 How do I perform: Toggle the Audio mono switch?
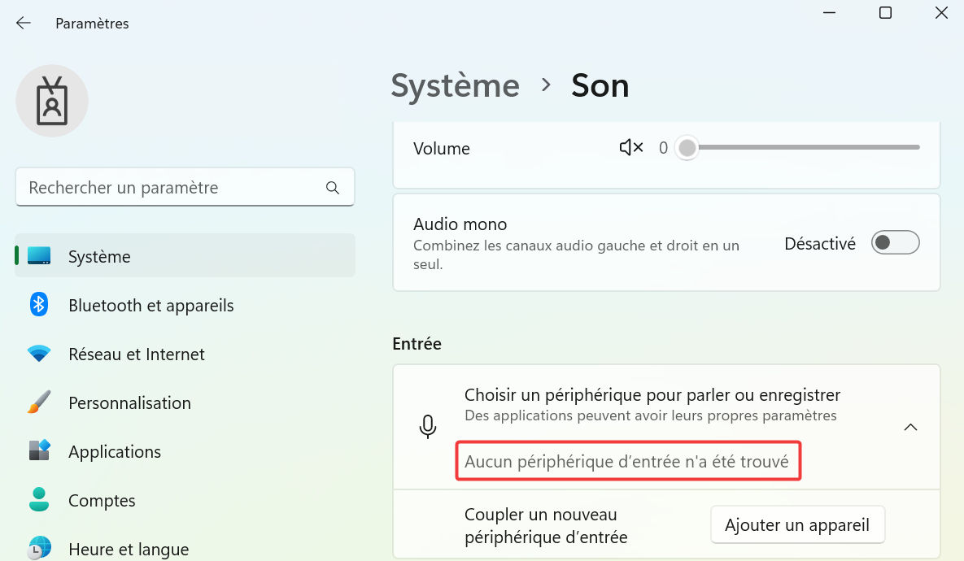point(895,243)
